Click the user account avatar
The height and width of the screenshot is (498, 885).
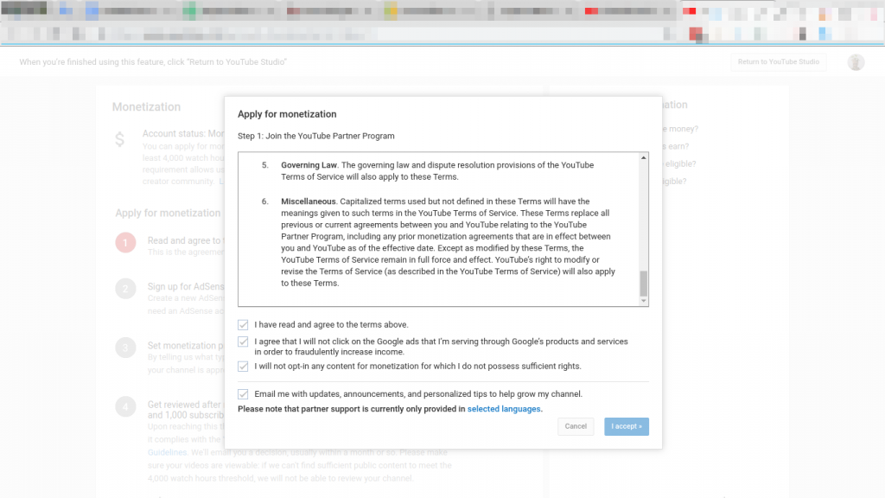pos(856,62)
